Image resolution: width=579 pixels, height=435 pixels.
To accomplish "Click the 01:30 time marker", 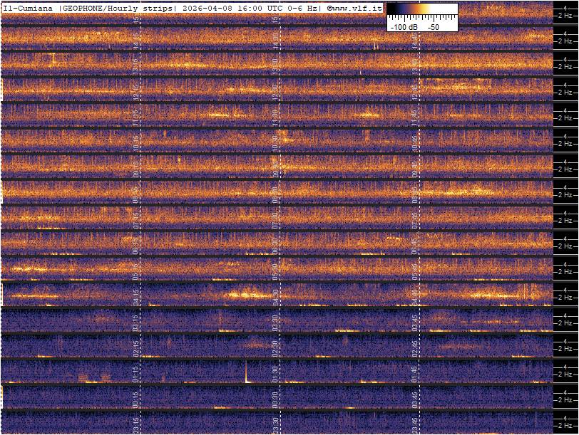I will click(276, 373).
